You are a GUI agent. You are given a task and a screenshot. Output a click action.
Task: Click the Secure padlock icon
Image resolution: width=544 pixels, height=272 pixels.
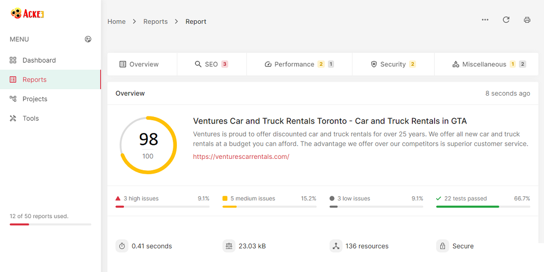point(442,246)
